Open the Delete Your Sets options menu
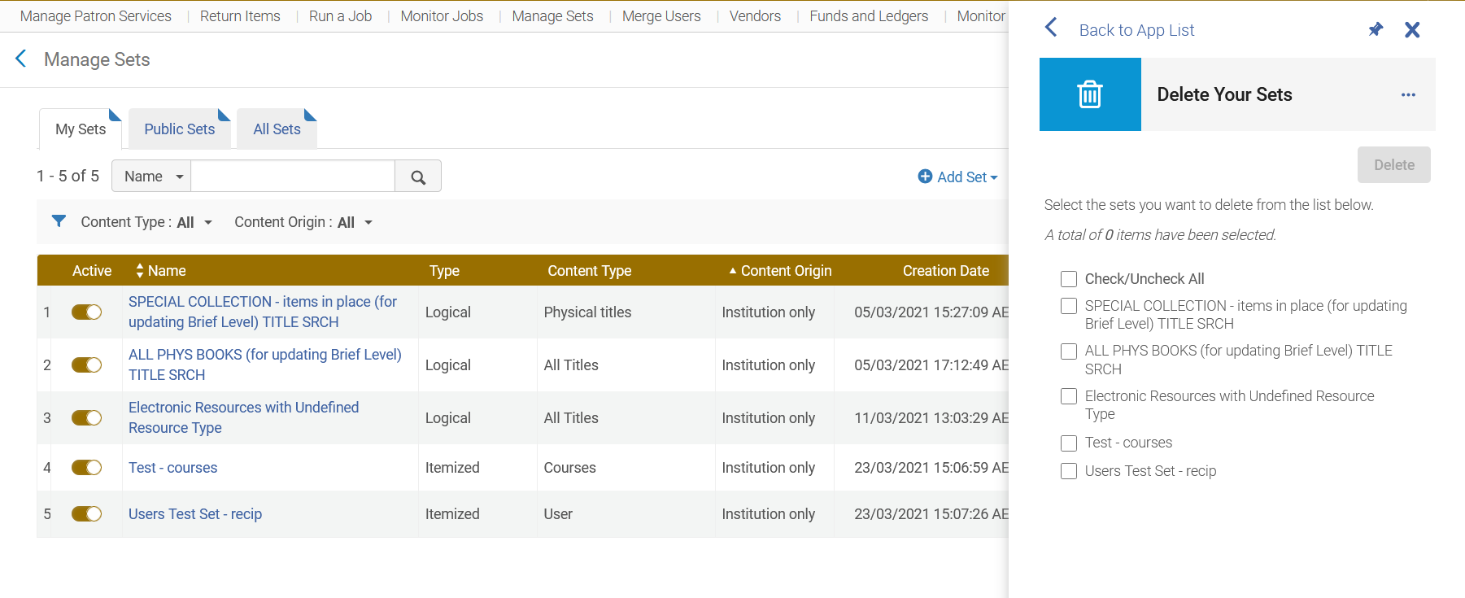The height and width of the screenshot is (598, 1465). (x=1408, y=94)
